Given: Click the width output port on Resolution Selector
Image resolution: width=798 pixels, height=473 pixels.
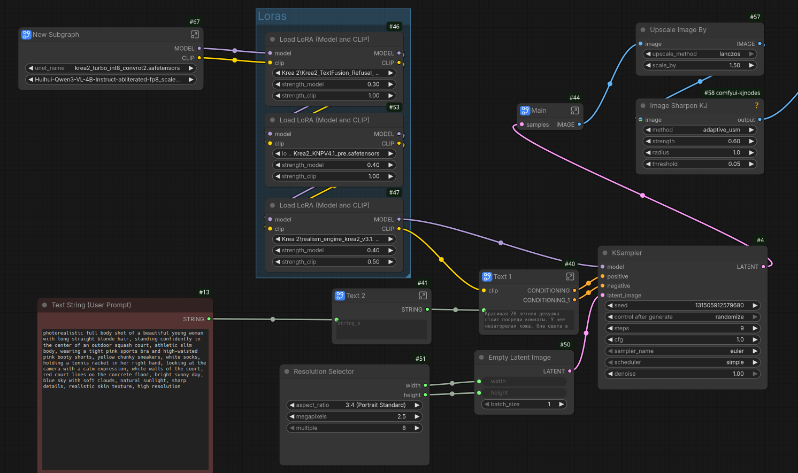Looking at the screenshot, I should [425, 385].
